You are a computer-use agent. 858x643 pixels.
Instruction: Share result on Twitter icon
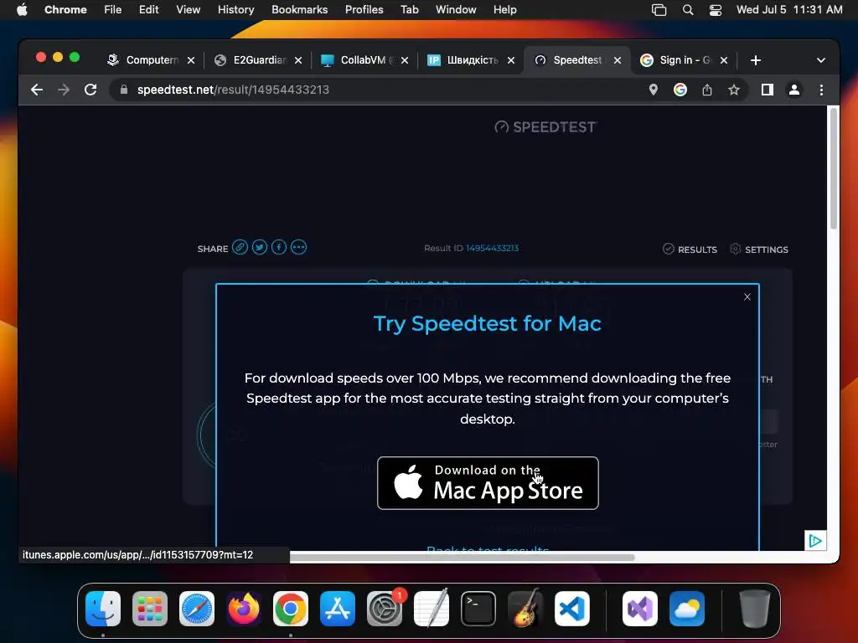(260, 247)
